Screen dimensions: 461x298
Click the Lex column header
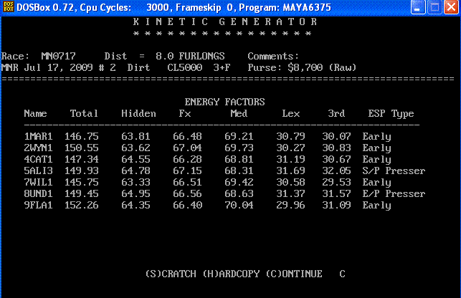coord(291,113)
